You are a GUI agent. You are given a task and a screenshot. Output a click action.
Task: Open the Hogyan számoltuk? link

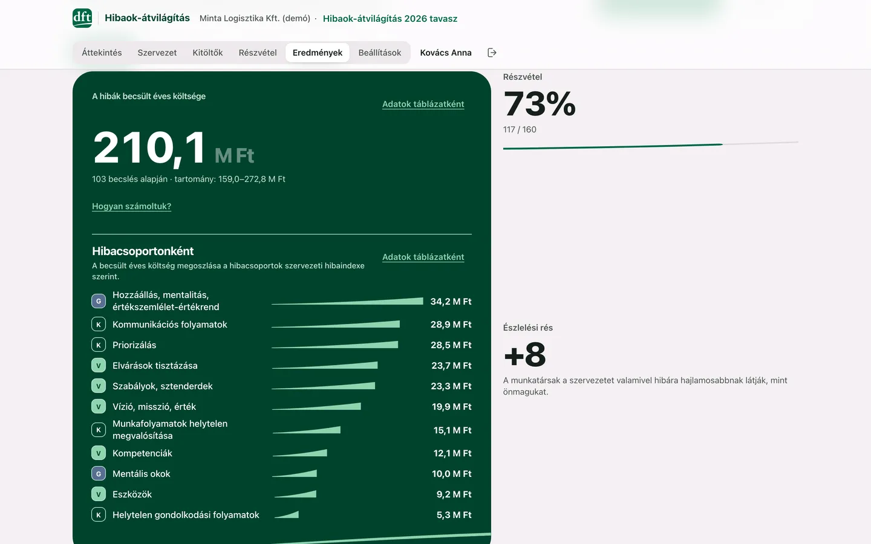click(x=131, y=206)
